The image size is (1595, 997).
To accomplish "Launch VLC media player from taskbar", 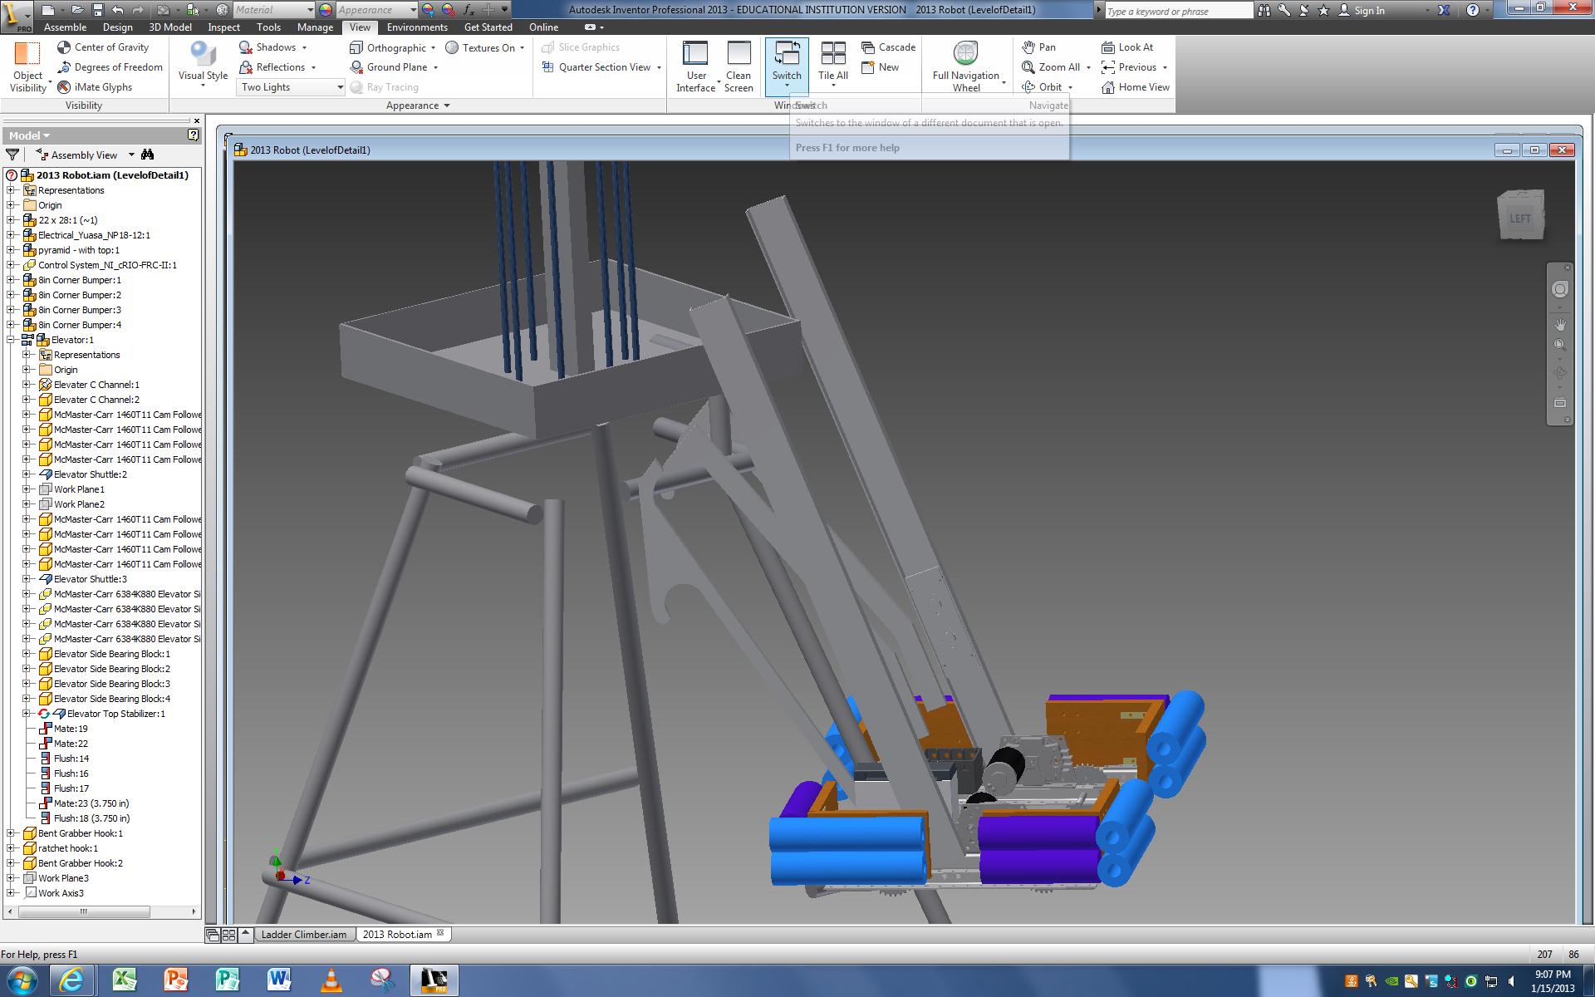I will 331,980.
